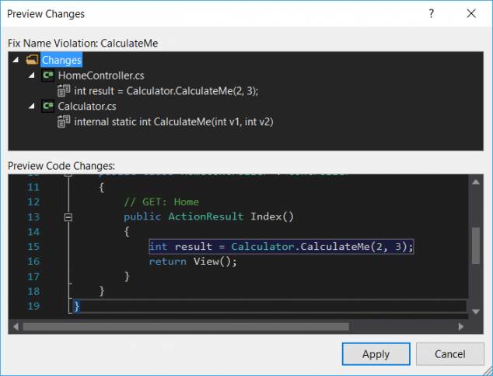
Task: Select the HomeController.cs tree item
Action: (x=101, y=76)
